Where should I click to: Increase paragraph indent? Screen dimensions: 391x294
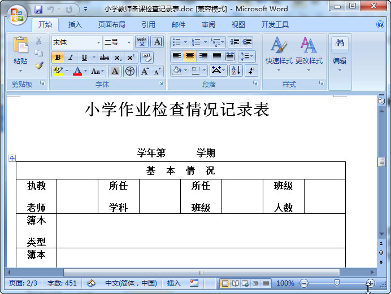[247, 42]
